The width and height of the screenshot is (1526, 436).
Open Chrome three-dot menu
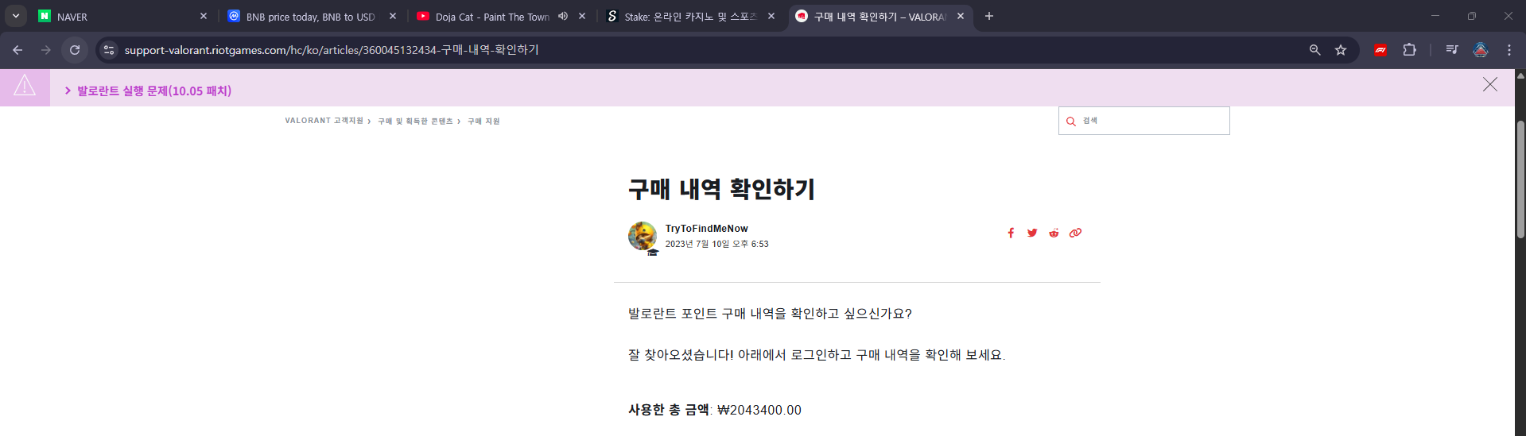[x=1509, y=50]
